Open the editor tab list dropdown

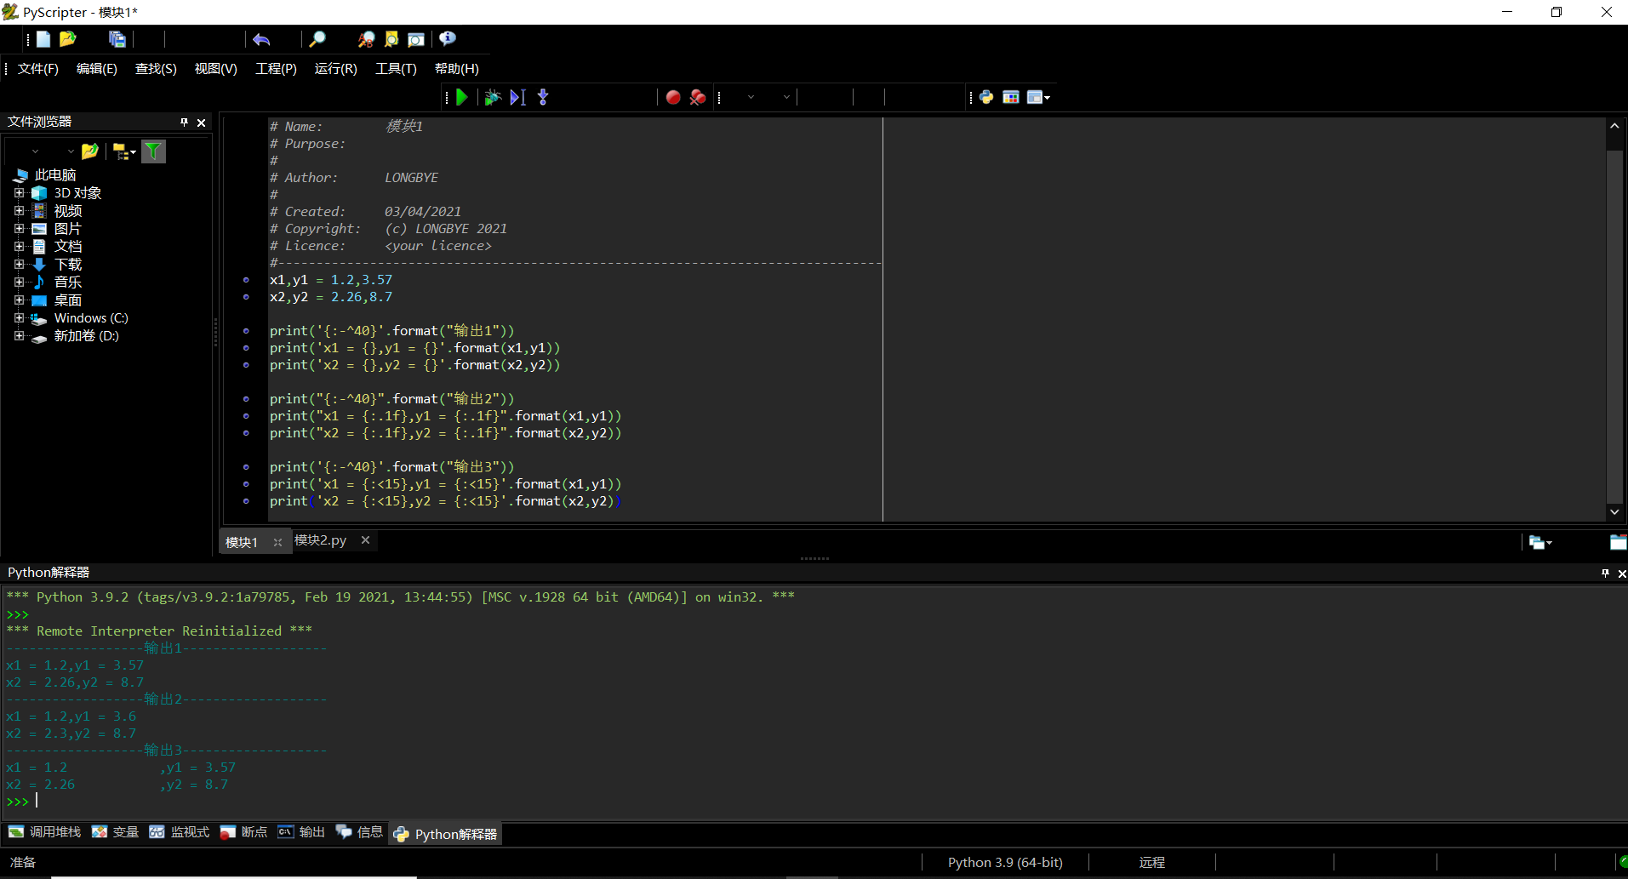tap(1540, 542)
